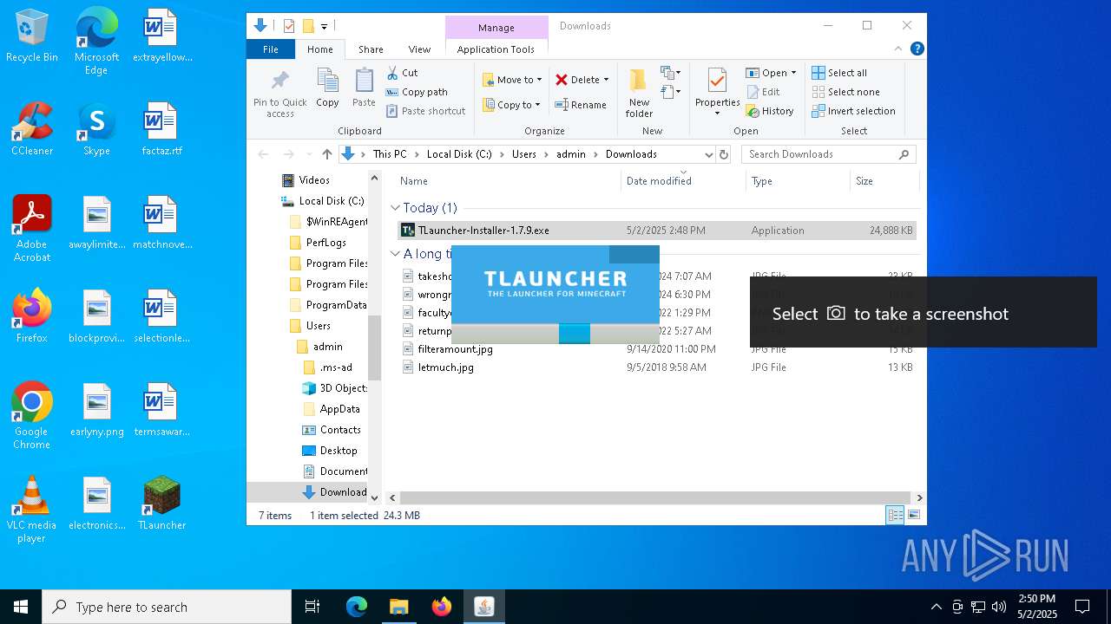This screenshot has width=1111, height=624.
Task: Open Properties of selected file
Action: pyautogui.click(x=717, y=93)
